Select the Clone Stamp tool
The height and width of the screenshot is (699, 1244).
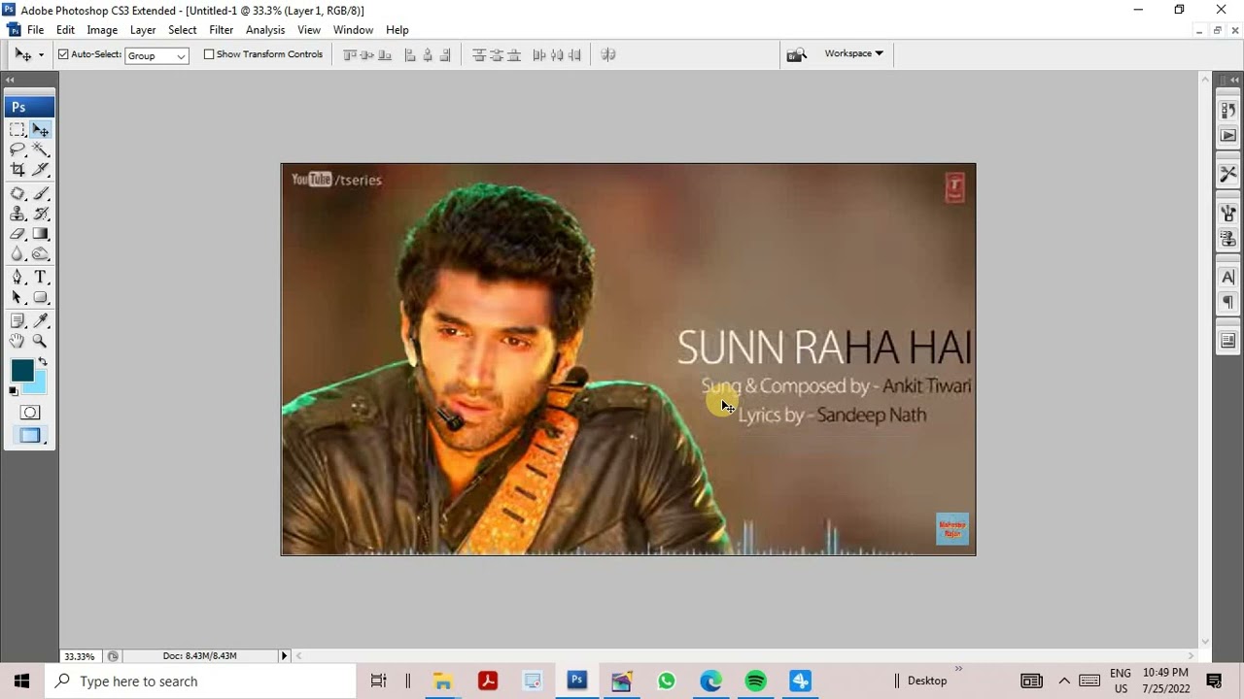pos(17,214)
